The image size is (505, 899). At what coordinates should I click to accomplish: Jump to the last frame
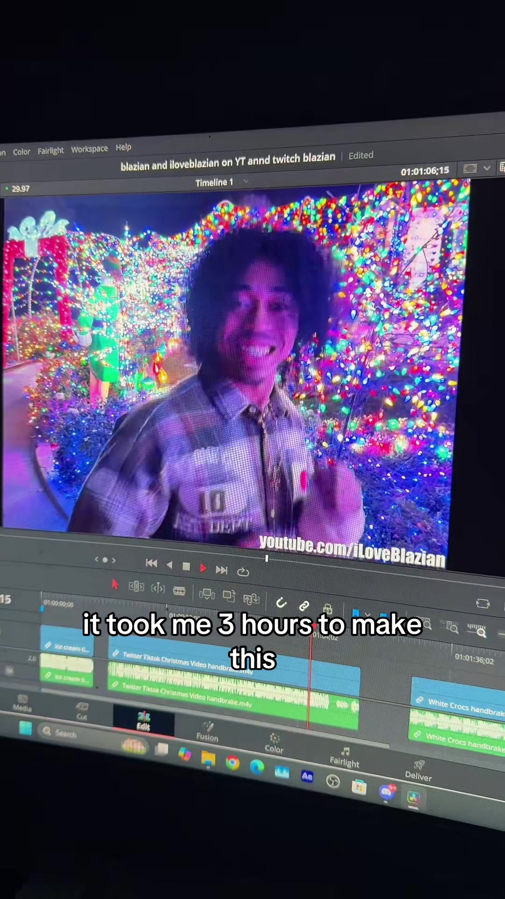click(222, 570)
